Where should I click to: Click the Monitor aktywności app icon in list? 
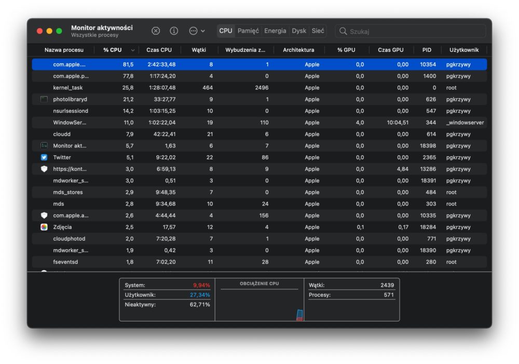point(44,145)
